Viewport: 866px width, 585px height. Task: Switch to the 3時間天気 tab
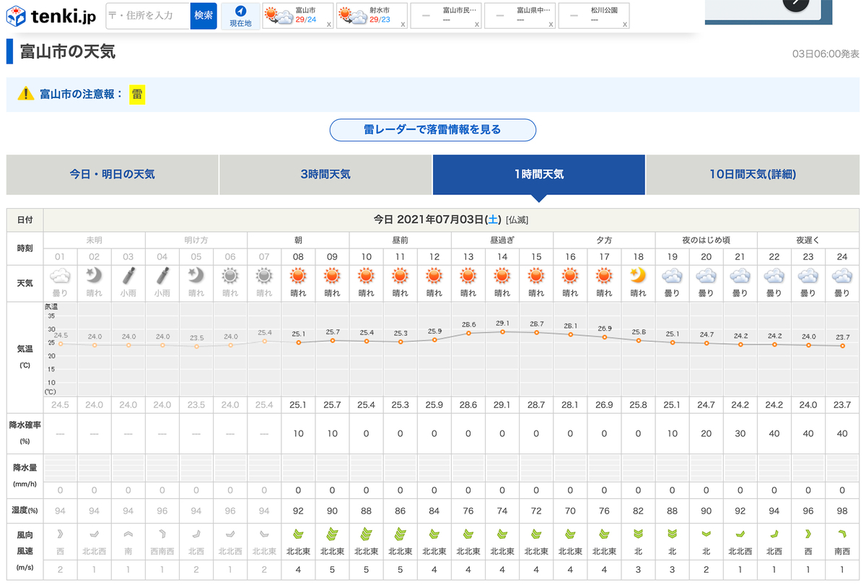point(325,174)
